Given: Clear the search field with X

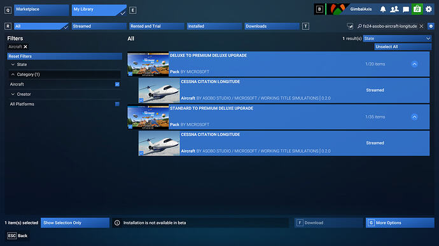Looking at the screenshot, I should point(421,26).
